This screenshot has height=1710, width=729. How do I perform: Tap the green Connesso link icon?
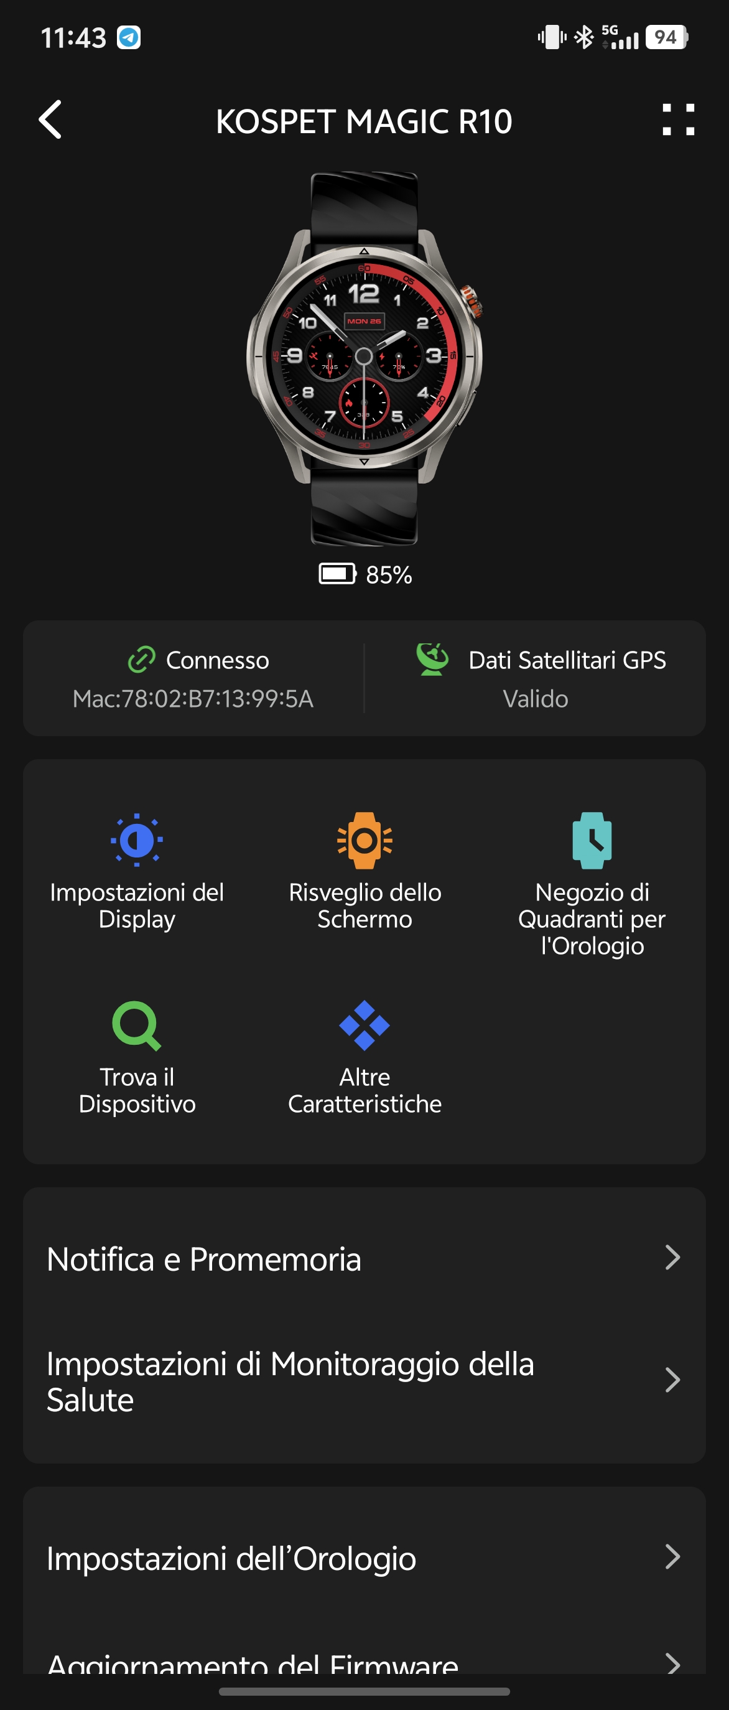(x=141, y=660)
